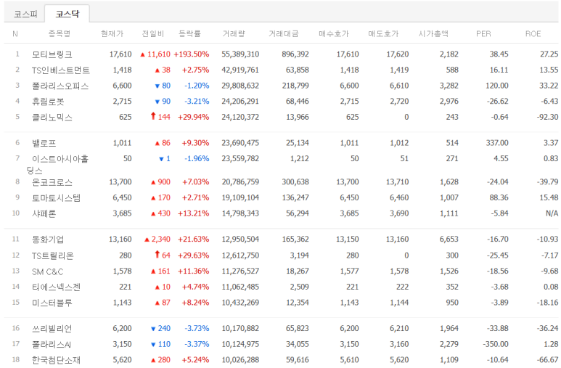Open the 클리노믹스 stock link
The width and height of the screenshot is (561, 368).
(52, 118)
